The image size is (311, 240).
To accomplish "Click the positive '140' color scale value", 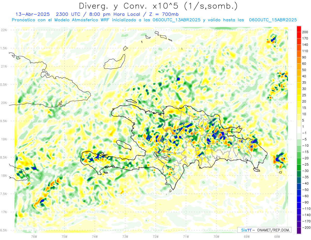I will [305, 45].
